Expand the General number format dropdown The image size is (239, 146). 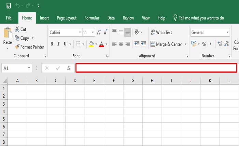(228, 33)
